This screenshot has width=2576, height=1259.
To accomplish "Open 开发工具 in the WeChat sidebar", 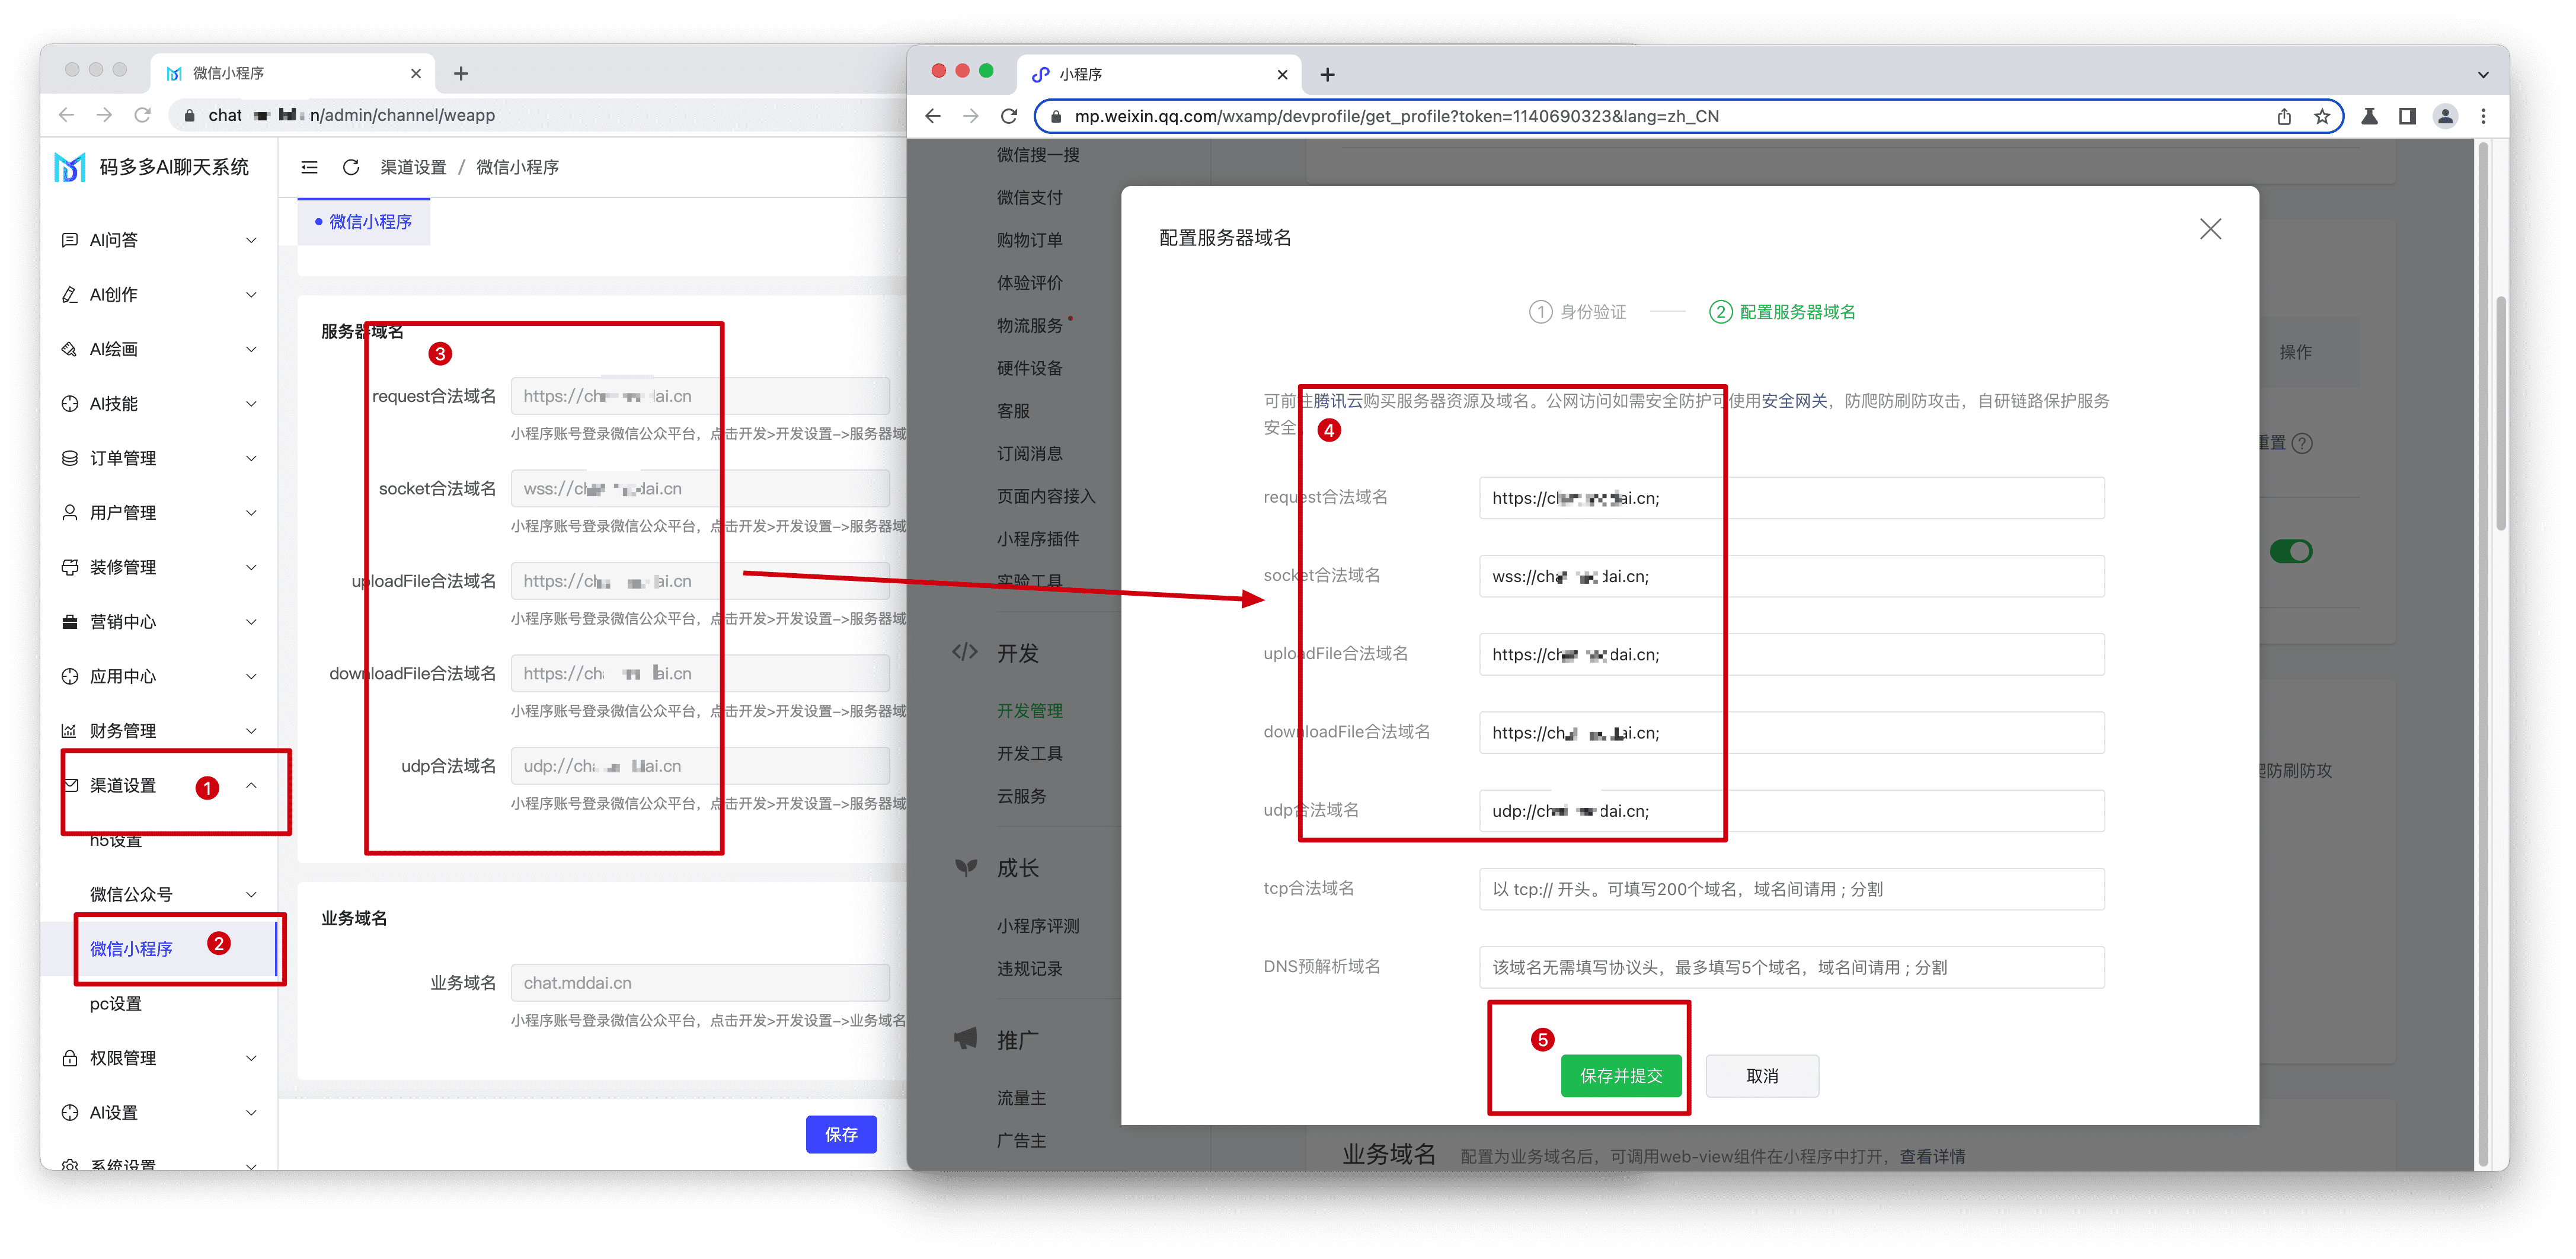I will pyautogui.click(x=1029, y=754).
